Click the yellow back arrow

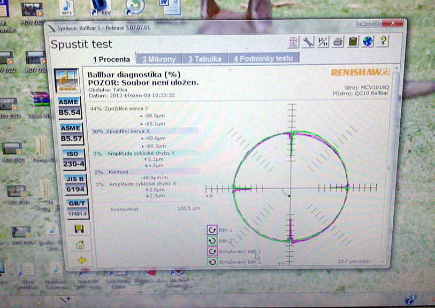[x=82, y=260]
